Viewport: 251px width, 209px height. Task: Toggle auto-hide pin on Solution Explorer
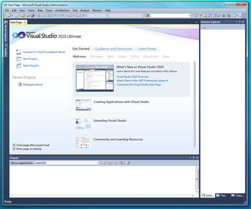pos(240,22)
